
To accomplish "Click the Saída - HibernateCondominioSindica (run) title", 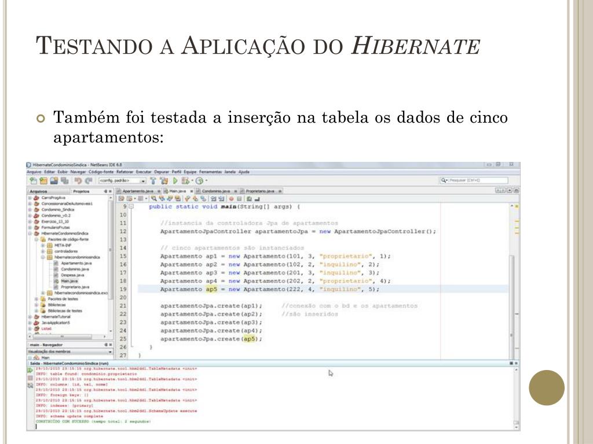I will pyautogui.click(x=69, y=363).
